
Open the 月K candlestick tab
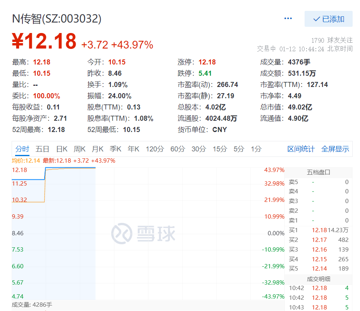98,149
